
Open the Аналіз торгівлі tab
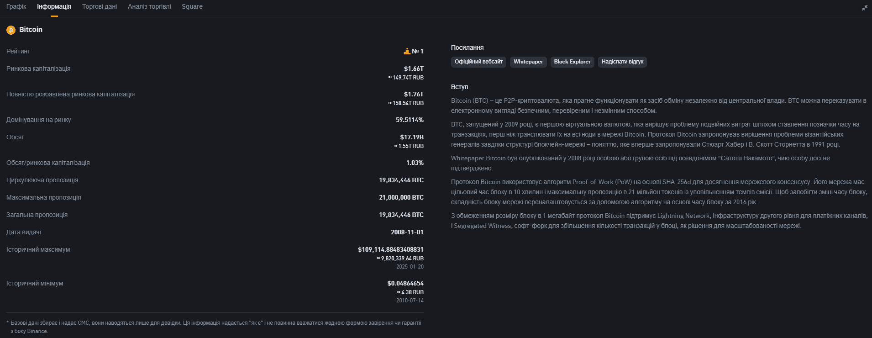pyautogui.click(x=149, y=6)
